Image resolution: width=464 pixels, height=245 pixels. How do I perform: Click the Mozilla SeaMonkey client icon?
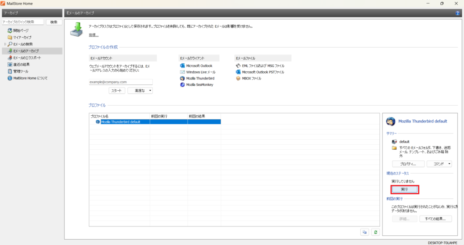point(182,85)
